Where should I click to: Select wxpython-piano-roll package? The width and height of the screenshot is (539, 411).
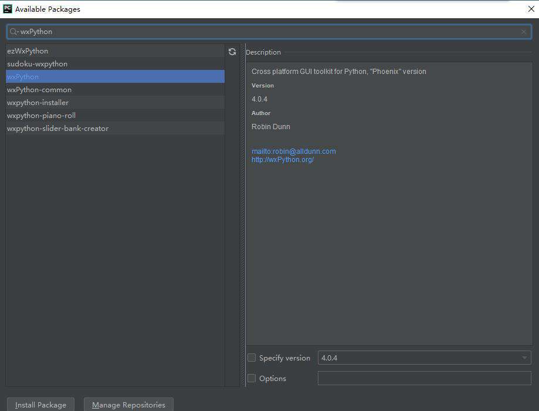[x=115, y=115]
